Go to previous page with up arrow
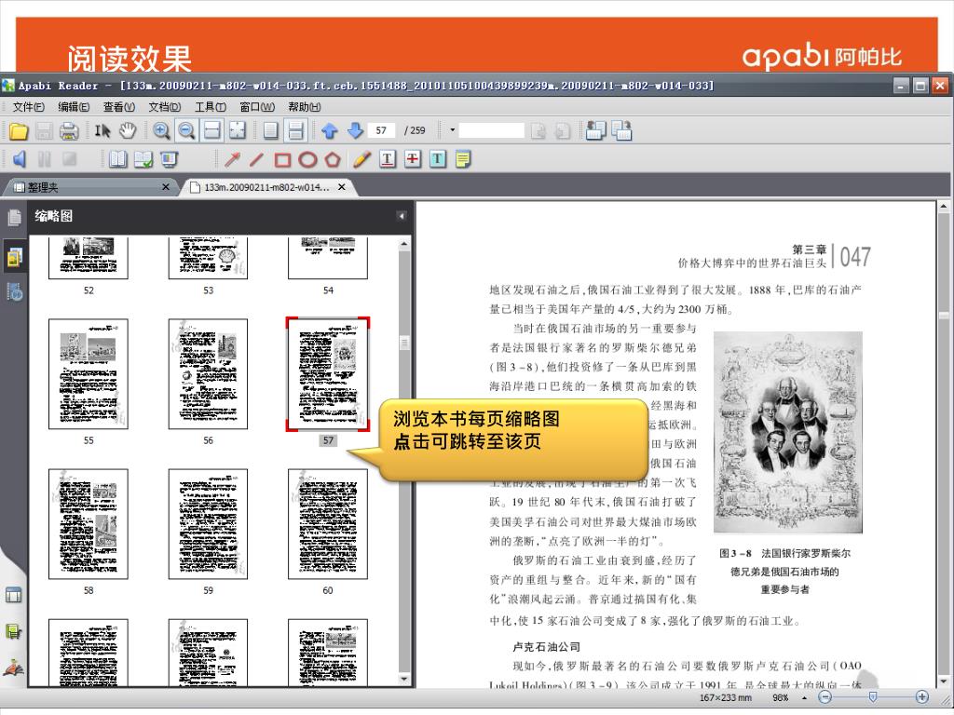Image resolution: width=954 pixels, height=715 pixels. tap(330, 130)
